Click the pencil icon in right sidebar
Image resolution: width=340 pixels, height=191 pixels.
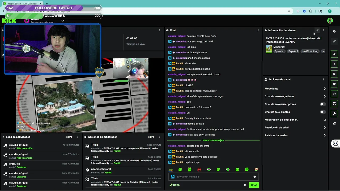coord(334,41)
